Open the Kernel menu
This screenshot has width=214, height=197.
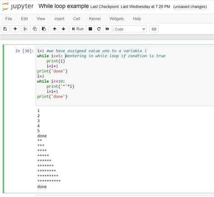(x=95, y=18)
